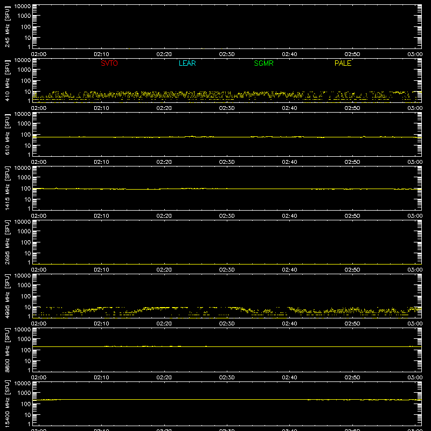
Task: Click the 1000 y-tick of 15400 MHz panel
Action: [x=24, y=393]
